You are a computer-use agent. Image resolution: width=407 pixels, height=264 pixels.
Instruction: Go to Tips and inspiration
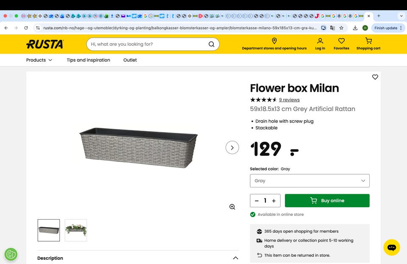pos(88,60)
